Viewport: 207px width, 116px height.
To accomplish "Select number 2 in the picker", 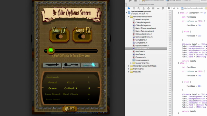I will pos(89,82).
